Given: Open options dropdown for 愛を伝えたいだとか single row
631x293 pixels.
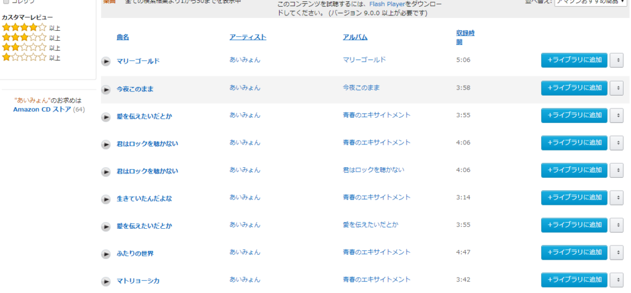Looking at the screenshot, I should coord(616,225).
